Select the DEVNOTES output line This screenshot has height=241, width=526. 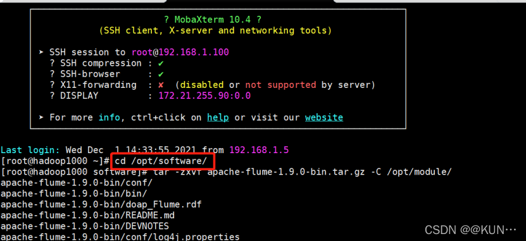[x=85, y=226]
